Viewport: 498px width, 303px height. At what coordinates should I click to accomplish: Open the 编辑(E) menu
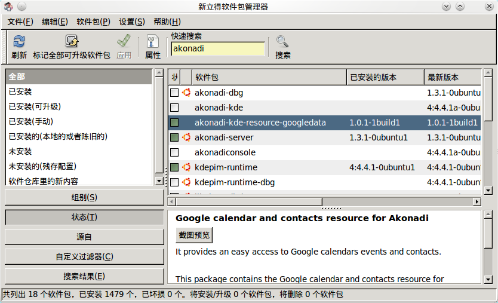pos(55,22)
